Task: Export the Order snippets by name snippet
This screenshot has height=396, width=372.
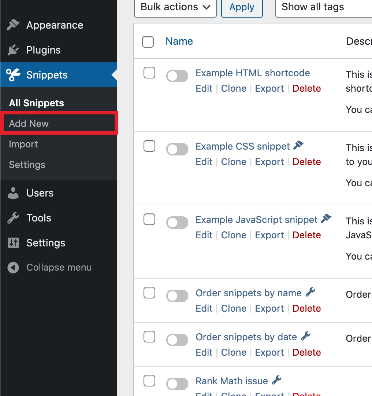Action: pos(269,309)
